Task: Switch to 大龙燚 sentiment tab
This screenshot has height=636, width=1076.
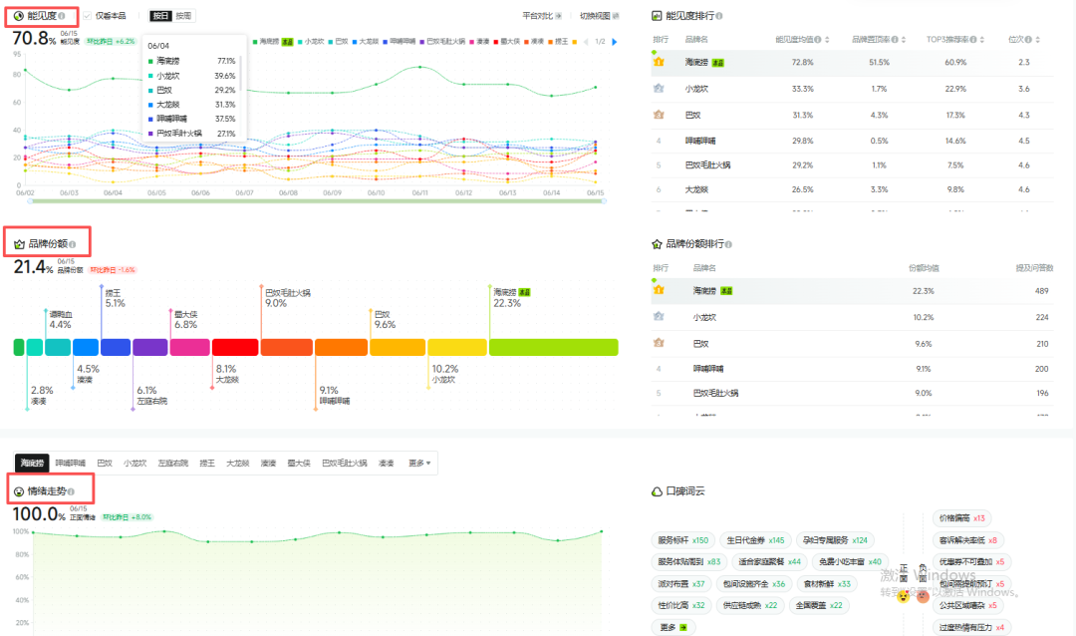Action: (237, 464)
